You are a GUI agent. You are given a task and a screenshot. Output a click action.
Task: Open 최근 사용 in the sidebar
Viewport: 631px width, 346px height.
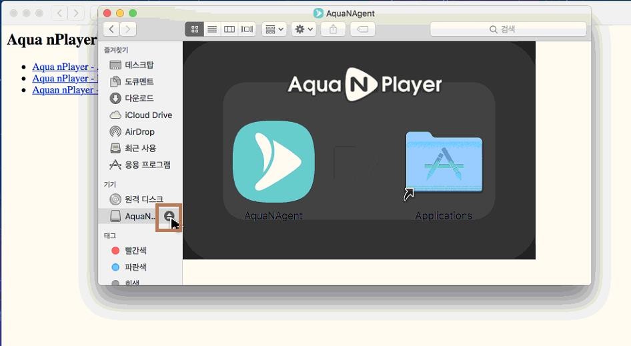139,148
